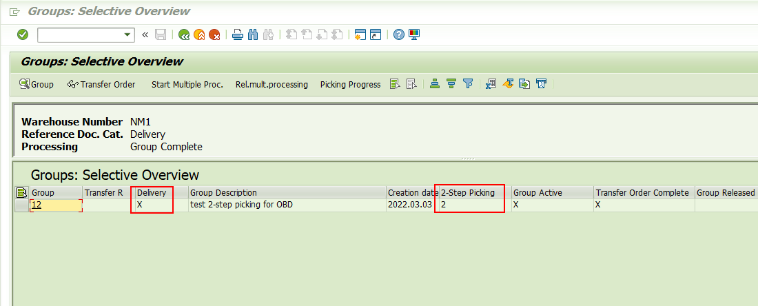Click the Local File export icon
Image resolution: width=758 pixels, height=306 pixels.
524,84
